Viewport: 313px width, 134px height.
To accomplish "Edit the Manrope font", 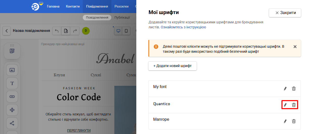I will coord(285,121).
